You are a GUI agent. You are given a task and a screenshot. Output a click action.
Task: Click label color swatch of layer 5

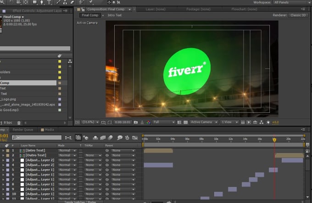[x=7, y=170]
